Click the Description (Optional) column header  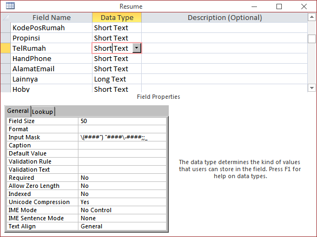point(224,18)
